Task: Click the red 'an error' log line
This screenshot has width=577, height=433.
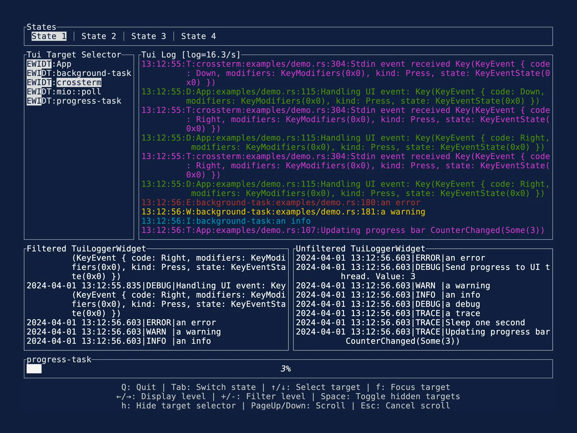Action: (281, 203)
